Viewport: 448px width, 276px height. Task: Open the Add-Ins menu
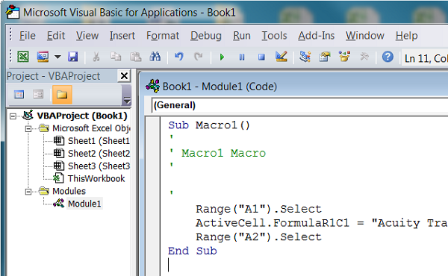[317, 36]
